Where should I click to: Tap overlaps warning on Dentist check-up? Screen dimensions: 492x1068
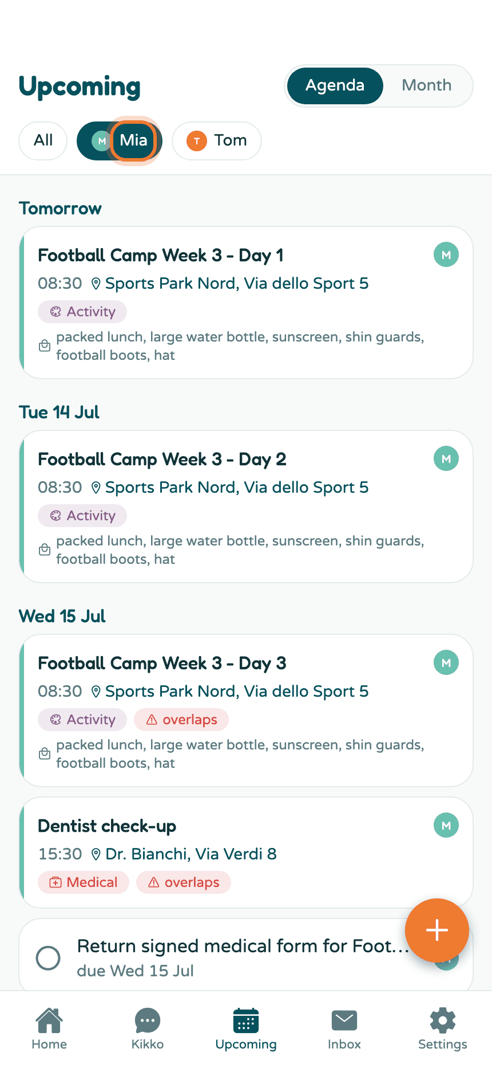[184, 882]
